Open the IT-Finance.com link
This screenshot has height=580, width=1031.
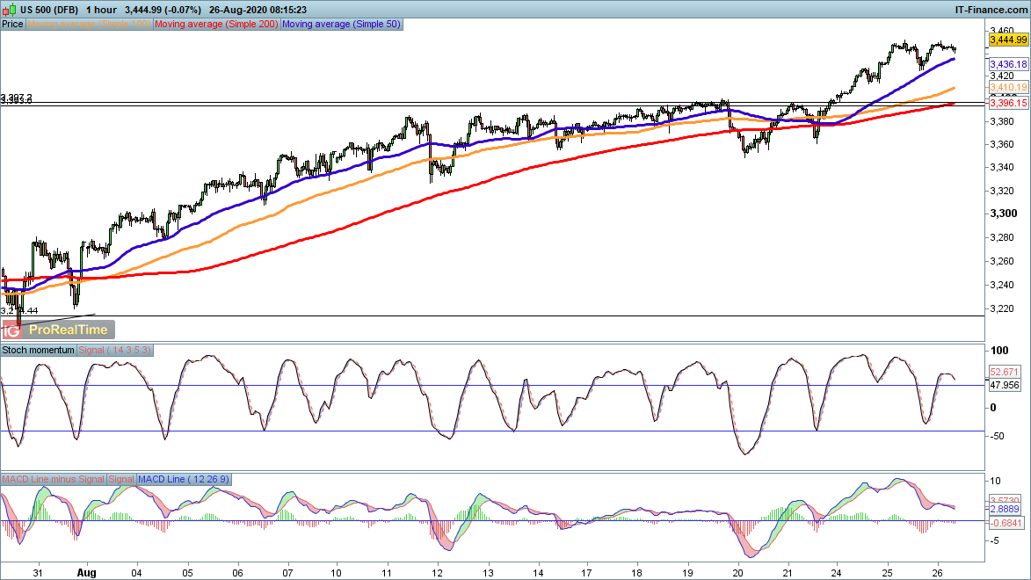[x=991, y=9]
